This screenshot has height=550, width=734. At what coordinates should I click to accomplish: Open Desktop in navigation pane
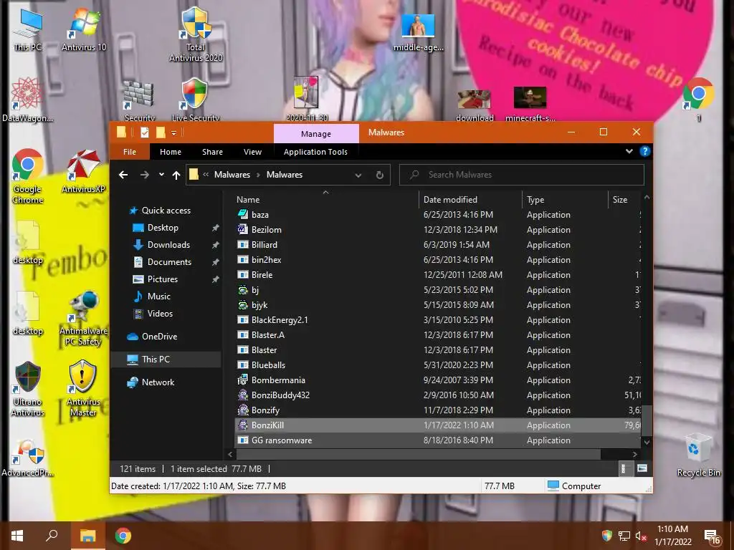coord(163,228)
